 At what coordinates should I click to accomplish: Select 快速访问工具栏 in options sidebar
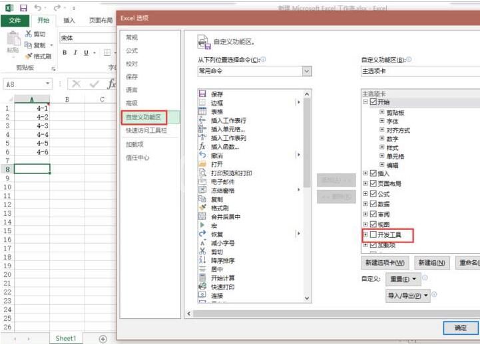pyautogui.click(x=146, y=131)
